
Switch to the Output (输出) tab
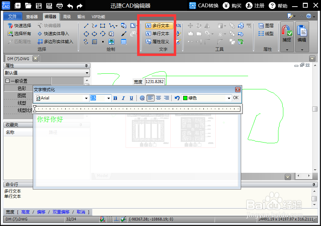click(81, 17)
